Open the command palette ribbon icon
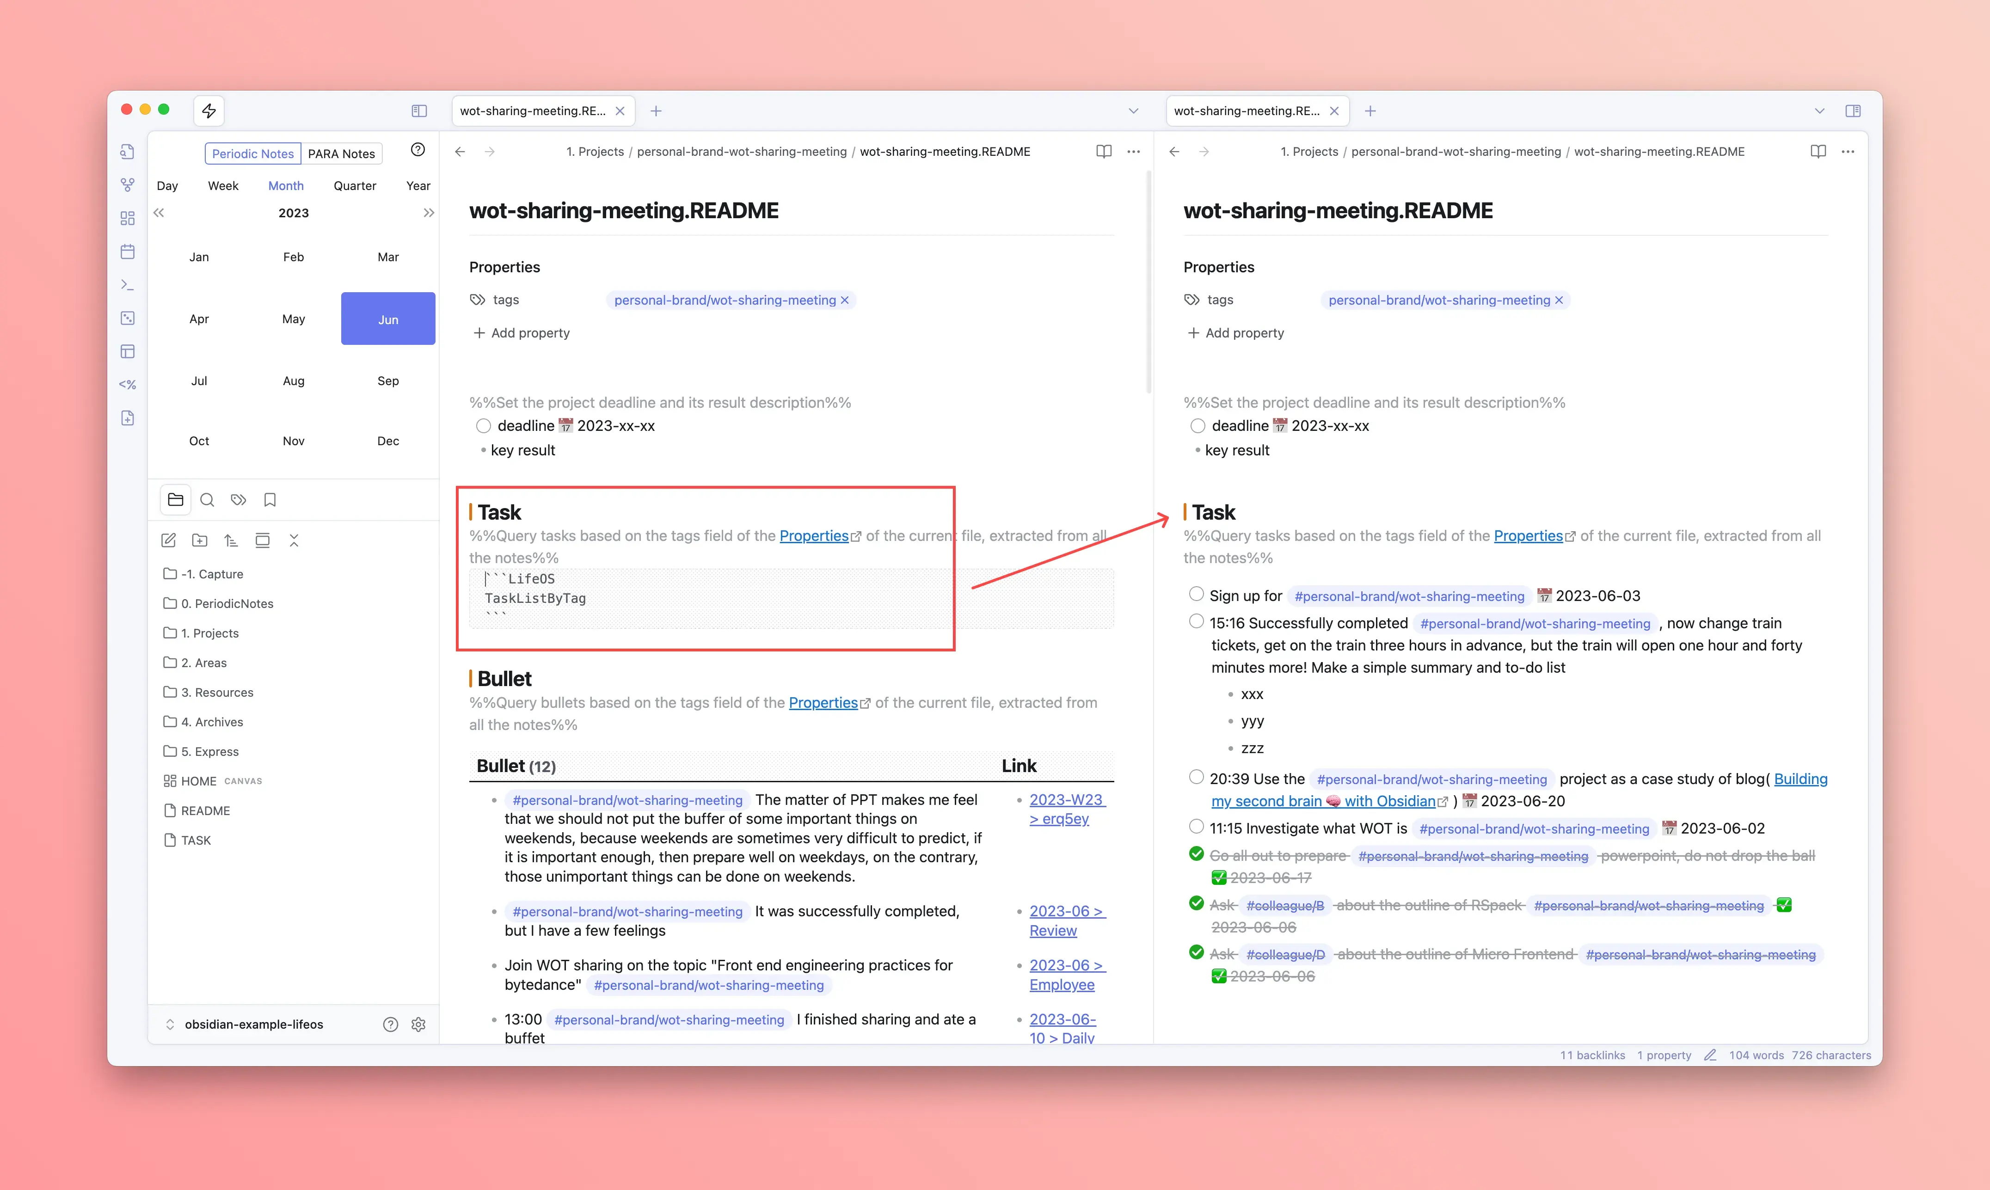The height and width of the screenshot is (1190, 1990). pyautogui.click(x=128, y=285)
